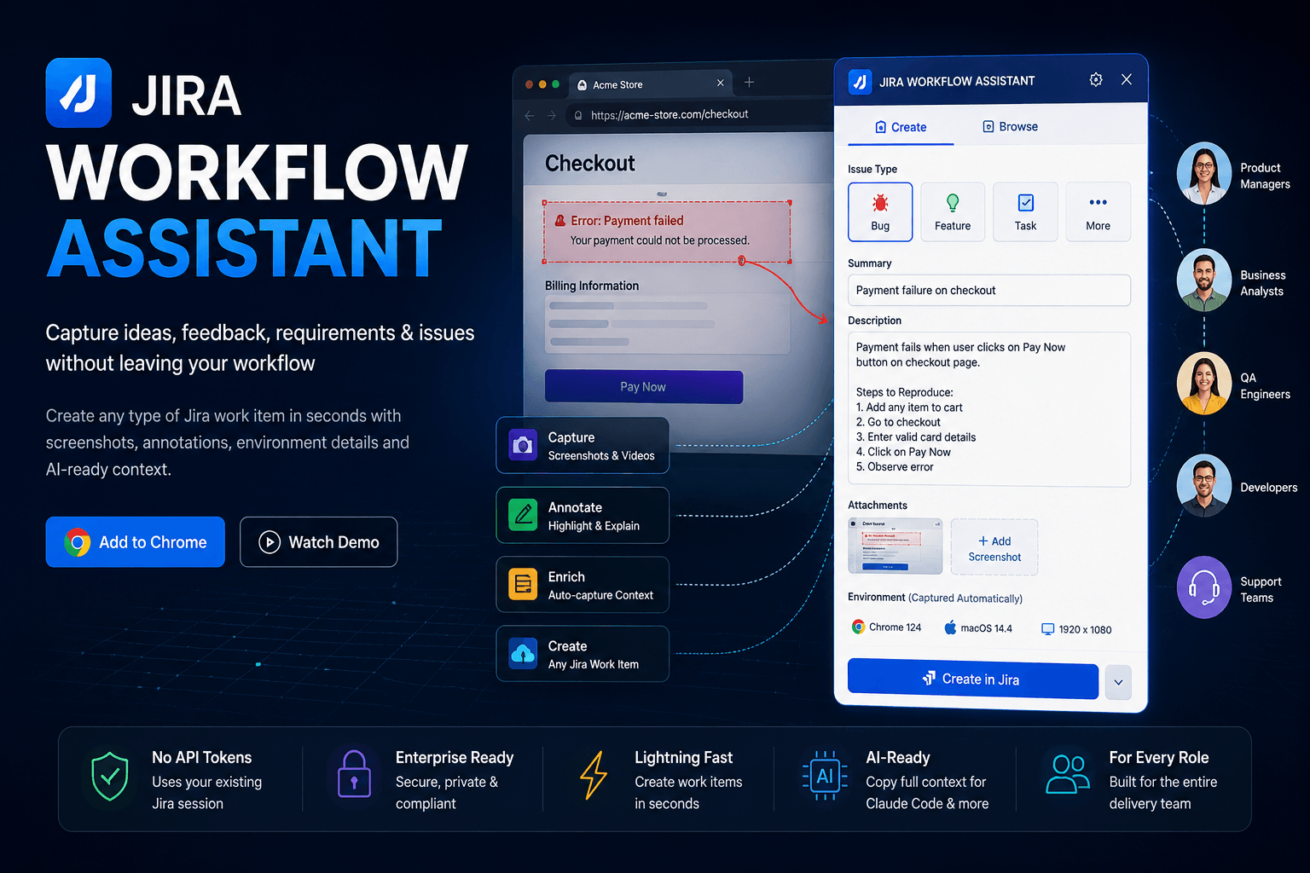Click the "Any Jira Work Item" text
Viewport: 1310px width, 873px height.
click(594, 664)
